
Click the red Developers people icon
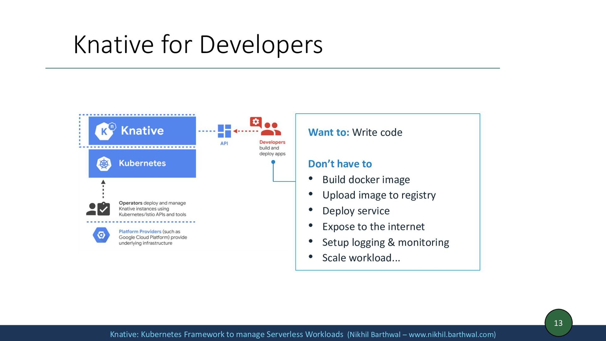271,129
